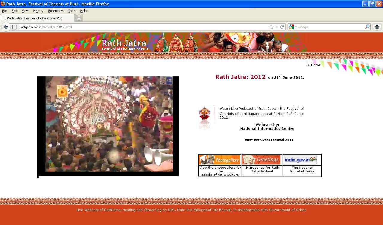Bookmark this page with the star icon
The image size is (383, 225).
pyautogui.click(x=271, y=27)
